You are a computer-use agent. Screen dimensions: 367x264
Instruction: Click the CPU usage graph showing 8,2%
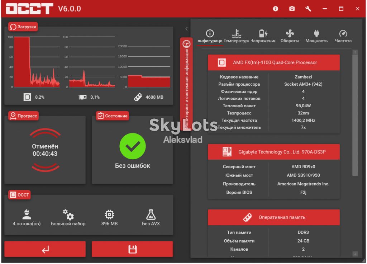pyautogui.click(x=37, y=62)
